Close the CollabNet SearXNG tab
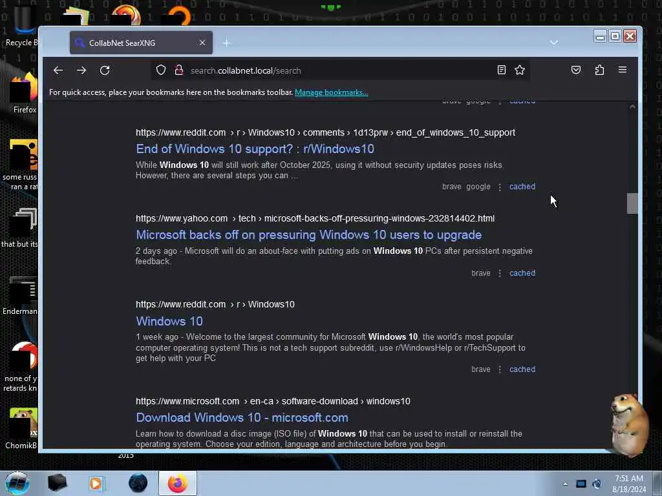Screen dimensions: 662x496 (x=202, y=43)
